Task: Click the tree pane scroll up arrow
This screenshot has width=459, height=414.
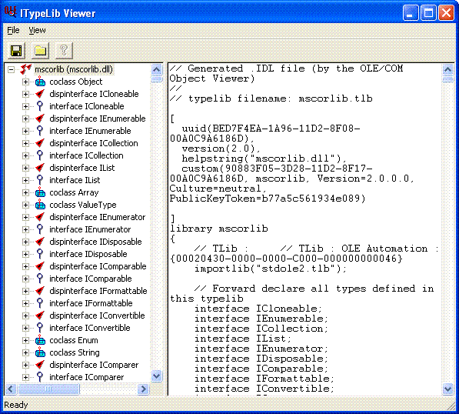Action: click(x=157, y=70)
